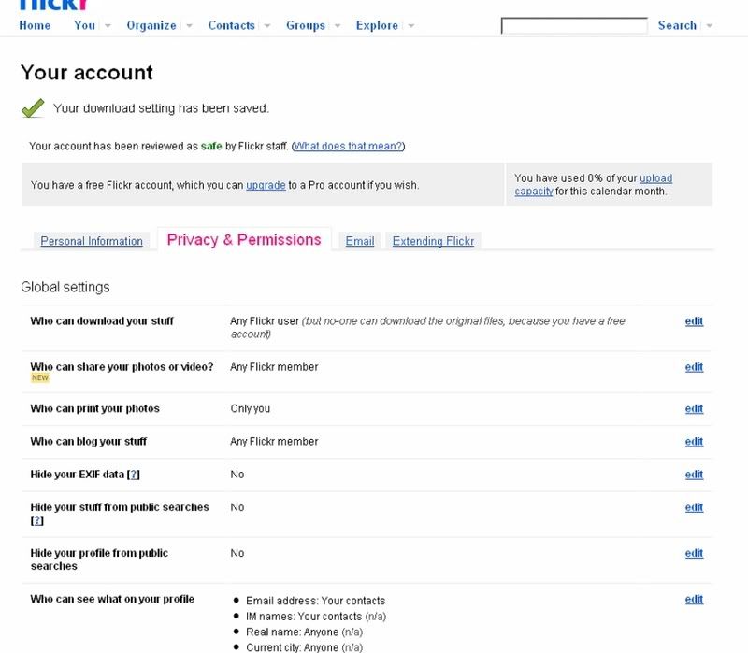Expand the Contacts dropdown arrow
The image size is (748, 653).
pos(267,26)
